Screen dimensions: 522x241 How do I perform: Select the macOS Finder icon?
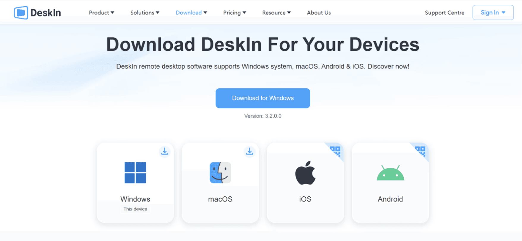pos(220,173)
